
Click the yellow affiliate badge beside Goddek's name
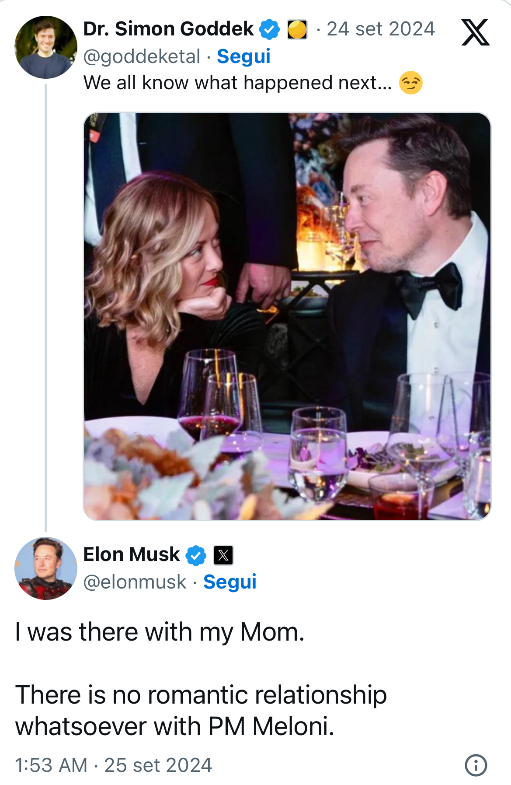[297, 30]
